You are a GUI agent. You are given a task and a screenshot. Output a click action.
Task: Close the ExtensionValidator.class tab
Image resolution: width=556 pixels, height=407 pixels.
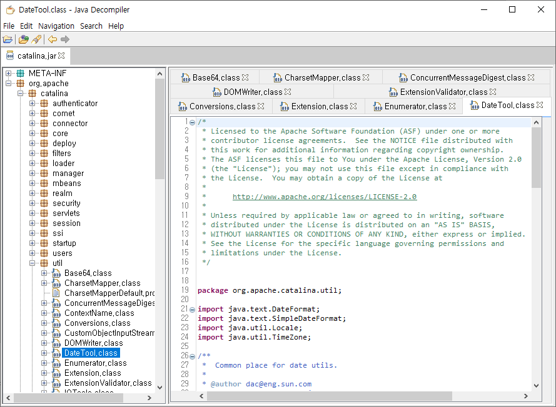(x=493, y=91)
